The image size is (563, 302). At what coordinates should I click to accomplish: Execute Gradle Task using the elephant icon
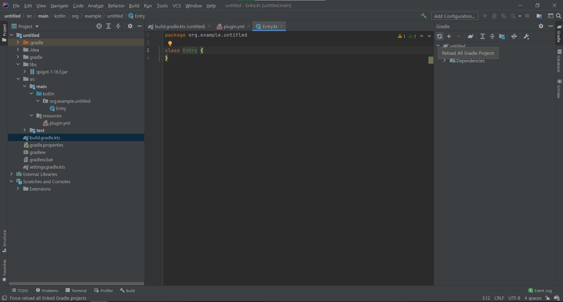click(471, 36)
